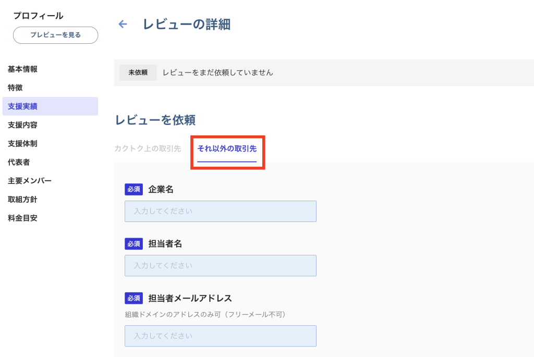Open 料金目安 in the sidebar
The width and height of the screenshot is (534, 357).
[22, 218]
